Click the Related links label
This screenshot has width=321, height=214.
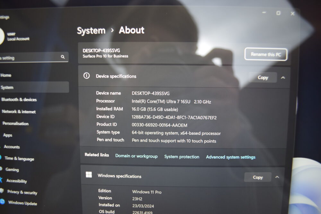pos(97,155)
